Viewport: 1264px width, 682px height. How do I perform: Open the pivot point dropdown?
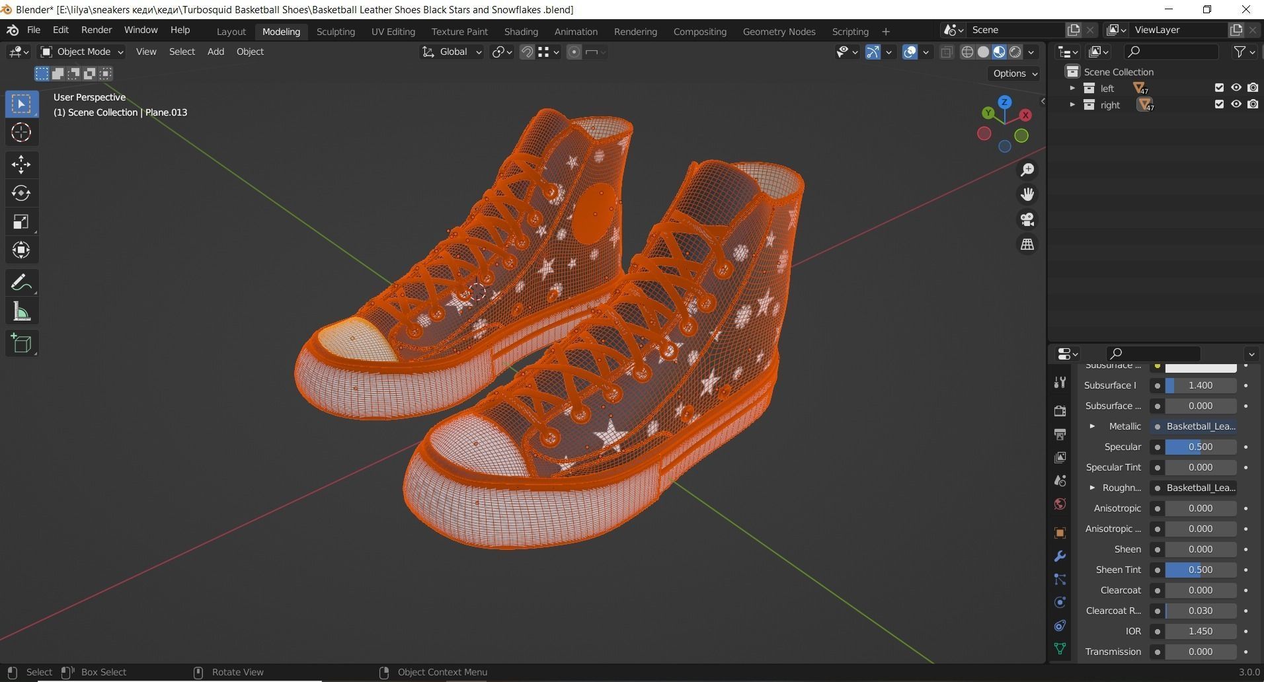[502, 52]
